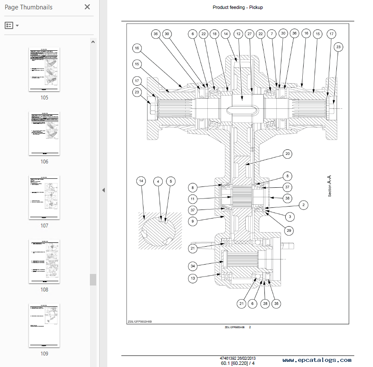Click the footer text '47461392 26/02/2013'
373x367 pixels.
(x=238, y=358)
